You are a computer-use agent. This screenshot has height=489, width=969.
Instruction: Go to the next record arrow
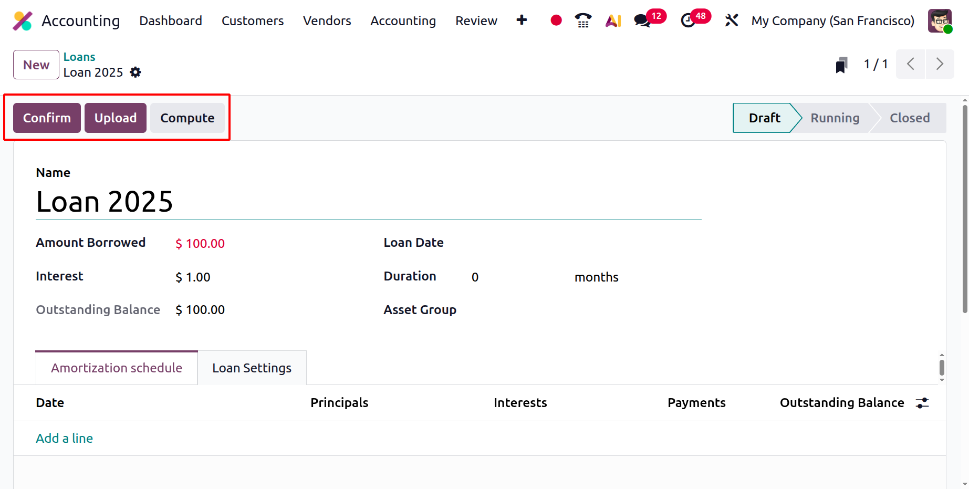point(940,64)
